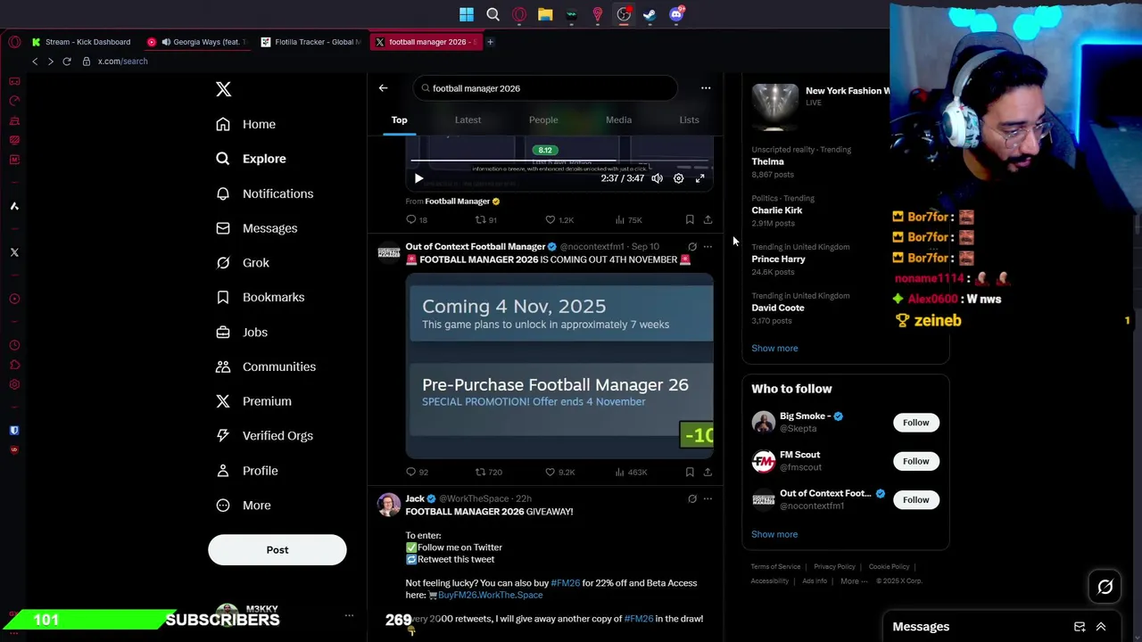Open the first #FM26 hashtag in Jack's tweet
Viewport: 1142px width, 642px height.
point(566,583)
